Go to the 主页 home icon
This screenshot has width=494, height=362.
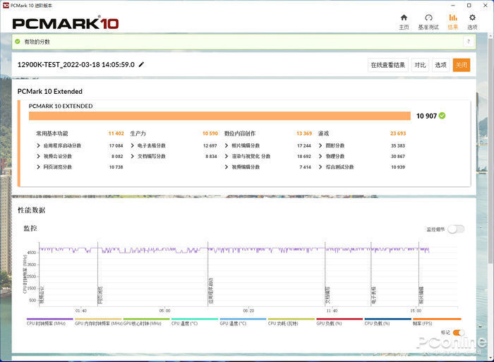404,18
